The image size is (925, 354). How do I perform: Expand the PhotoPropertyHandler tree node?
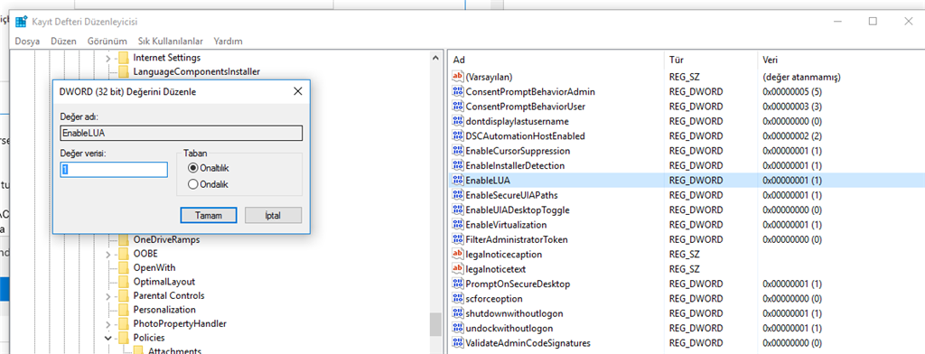(108, 324)
